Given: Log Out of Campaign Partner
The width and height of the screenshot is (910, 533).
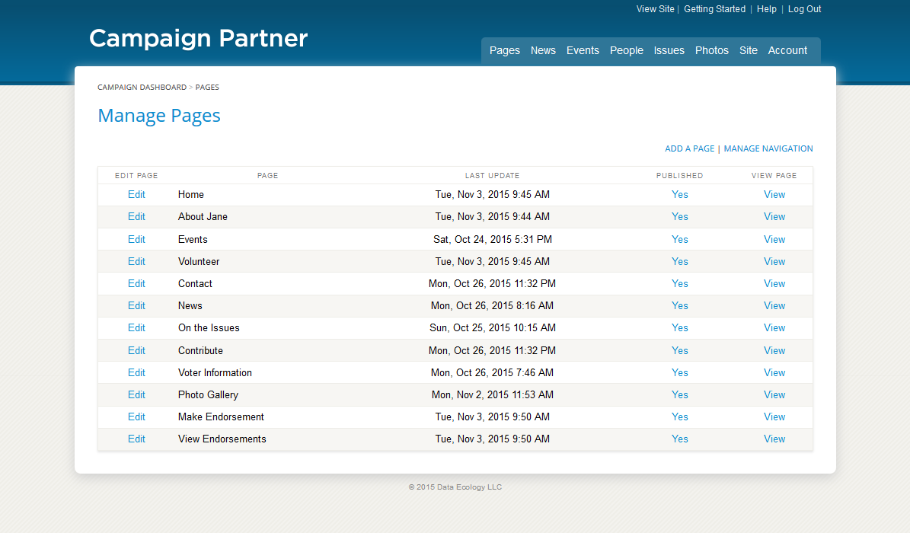Looking at the screenshot, I should [804, 8].
